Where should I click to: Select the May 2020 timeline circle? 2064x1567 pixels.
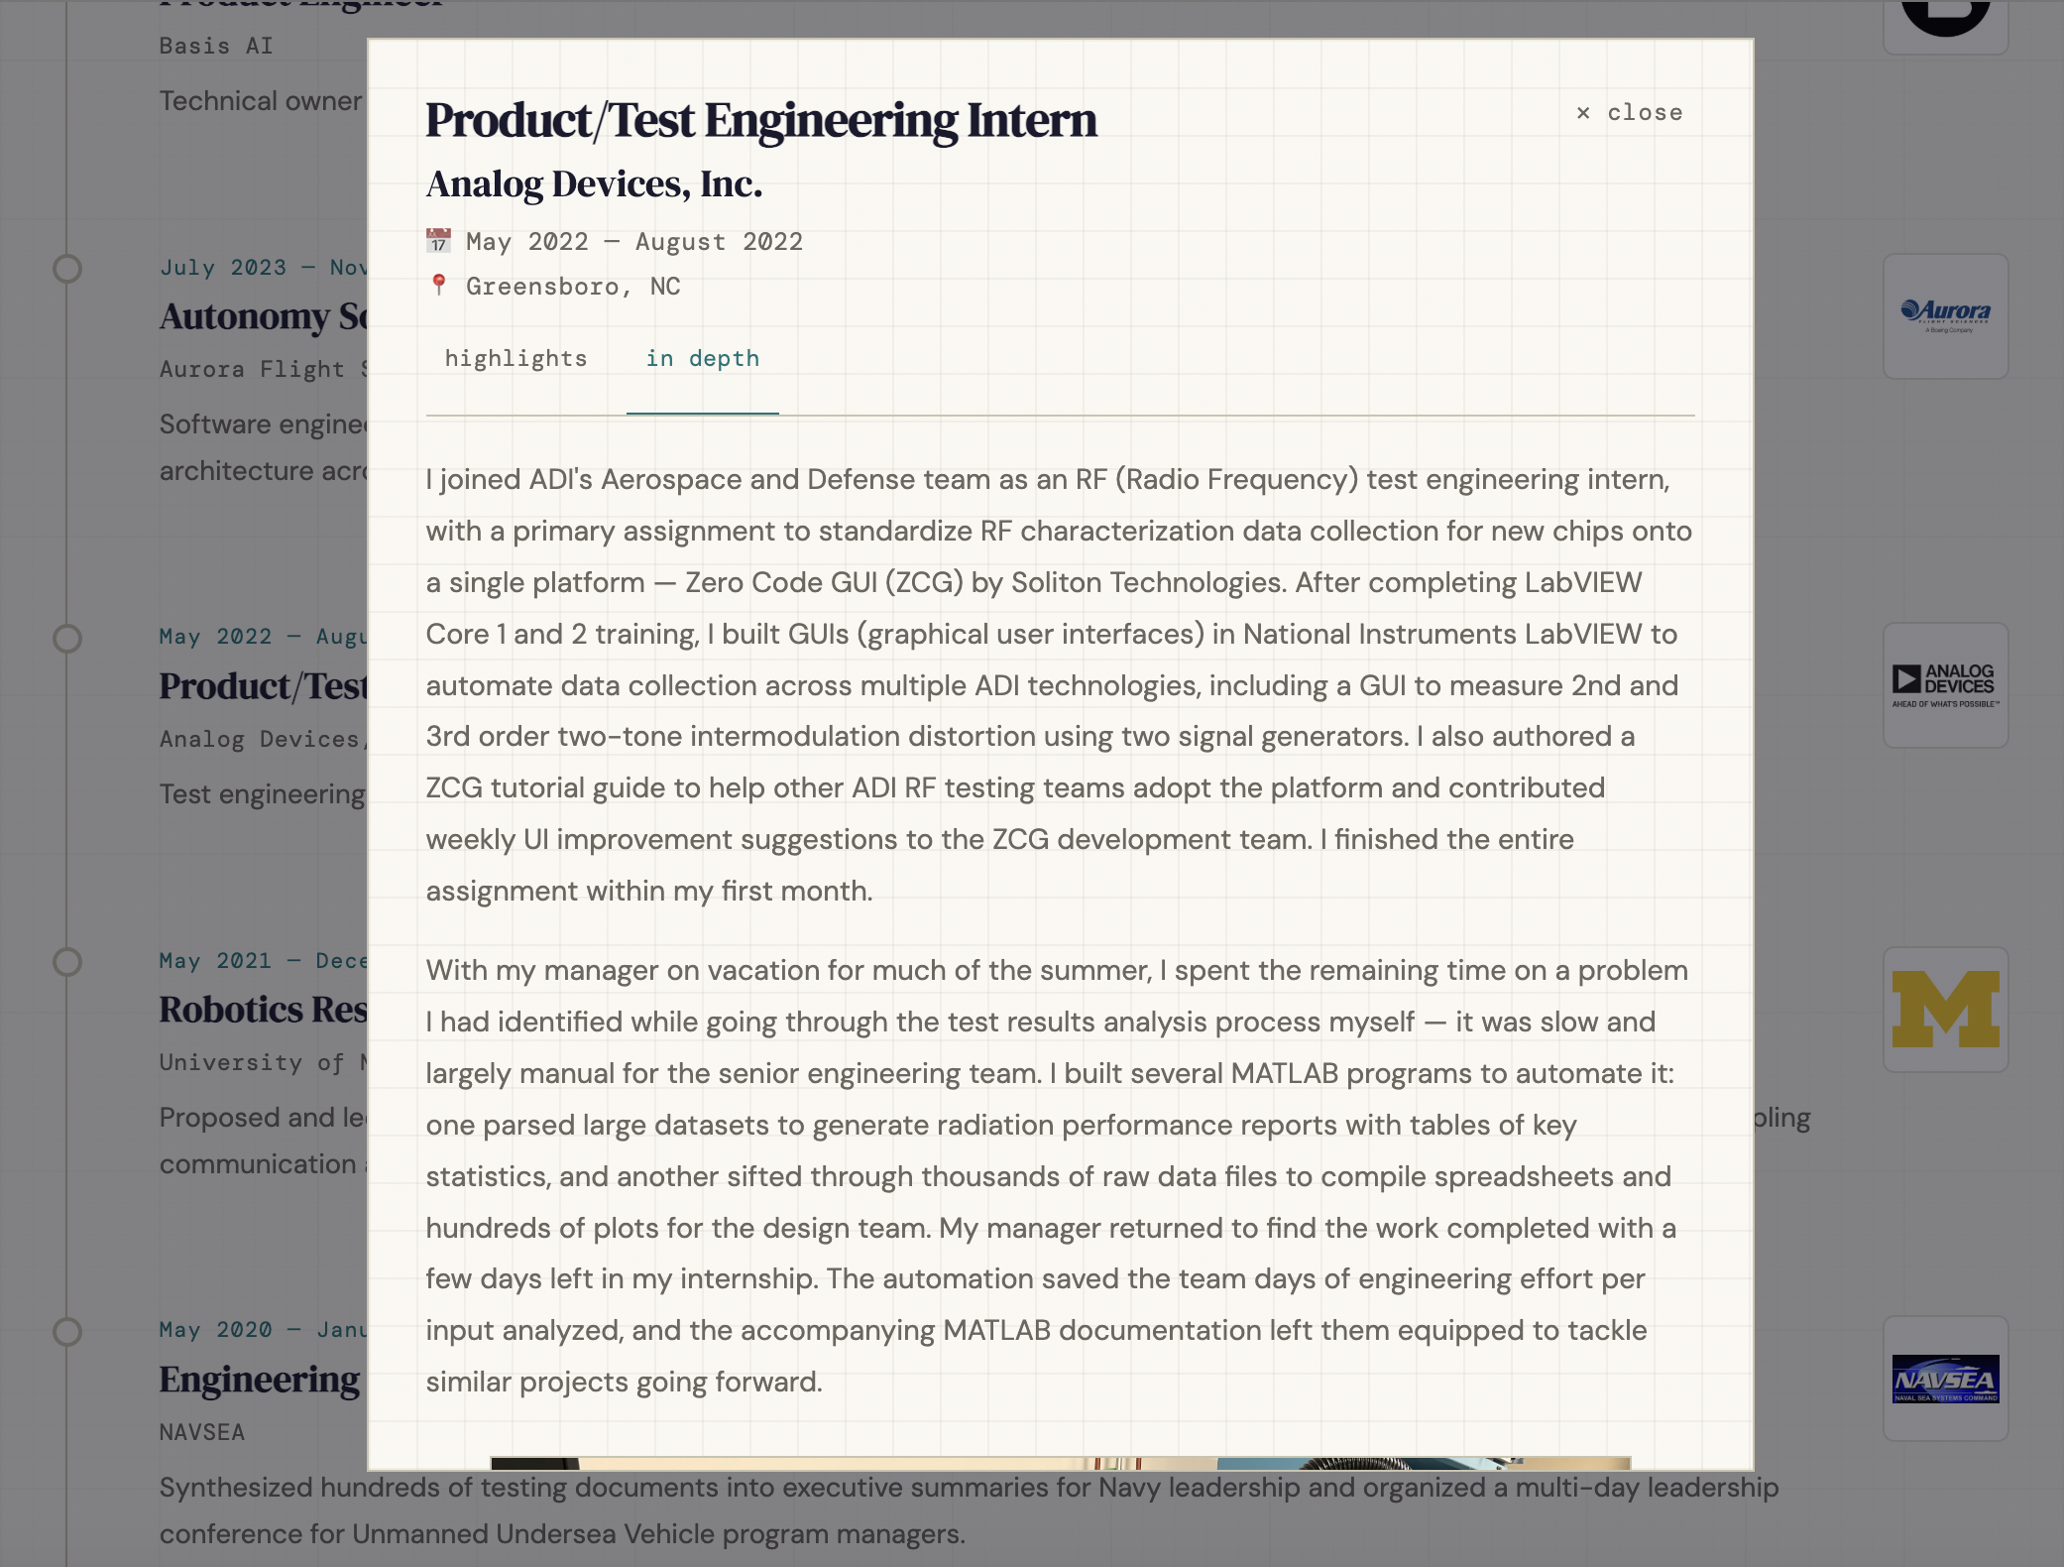pos(67,1332)
